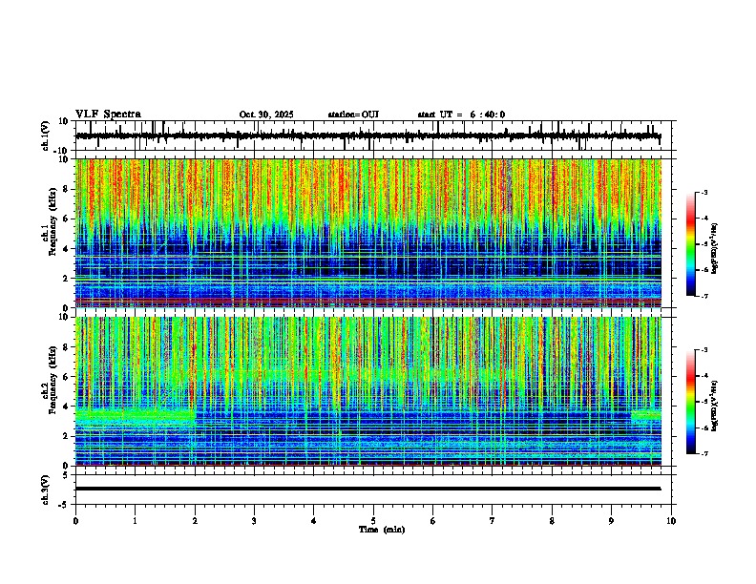Image resolution: width=756 pixels, height=584 pixels.
Task: Click the "-7" label on ch.1 color scale
Action: tap(704, 296)
